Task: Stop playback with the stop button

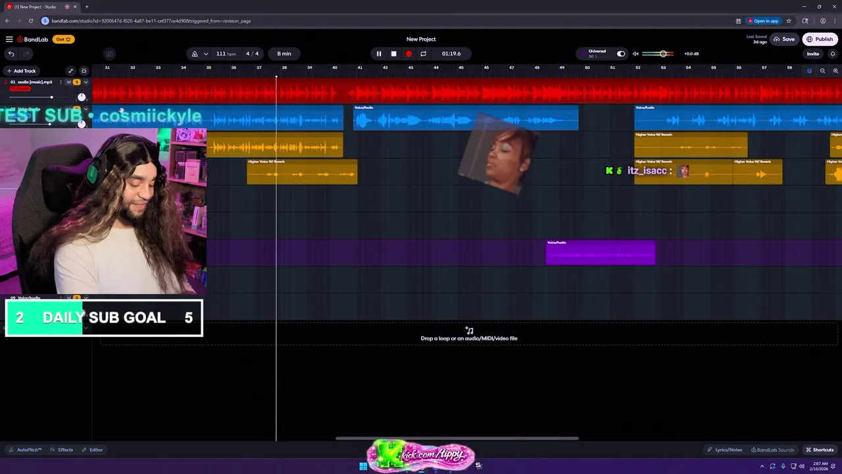Action: 393,54
